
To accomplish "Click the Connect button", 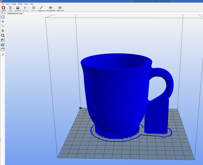I will tap(3, 8).
